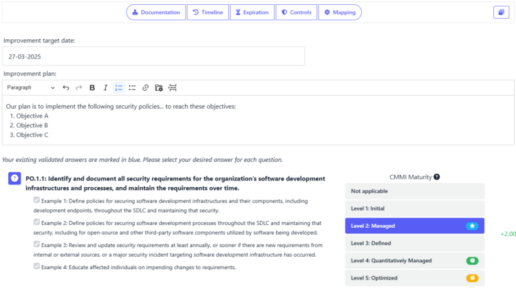The height and width of the screenshot is (296, 516).
Task: Toggle italic formatting
Action: tap(105, 87)
